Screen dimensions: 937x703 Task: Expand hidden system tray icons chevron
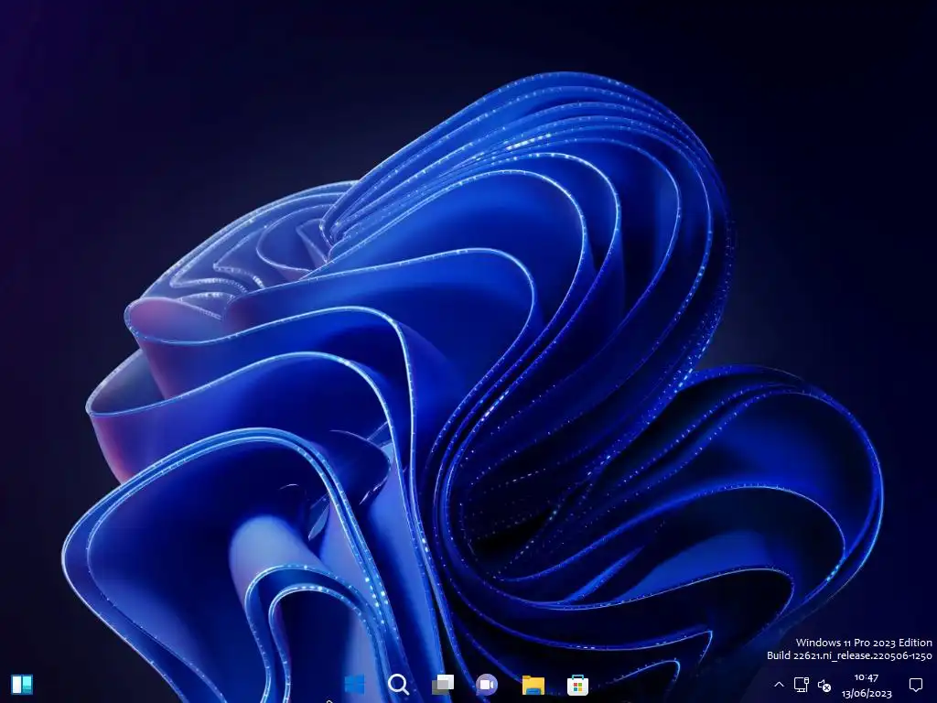(779, 685)
